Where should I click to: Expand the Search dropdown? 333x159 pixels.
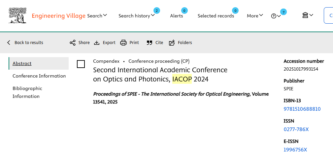pyautogui.click(x=97, y=16)
